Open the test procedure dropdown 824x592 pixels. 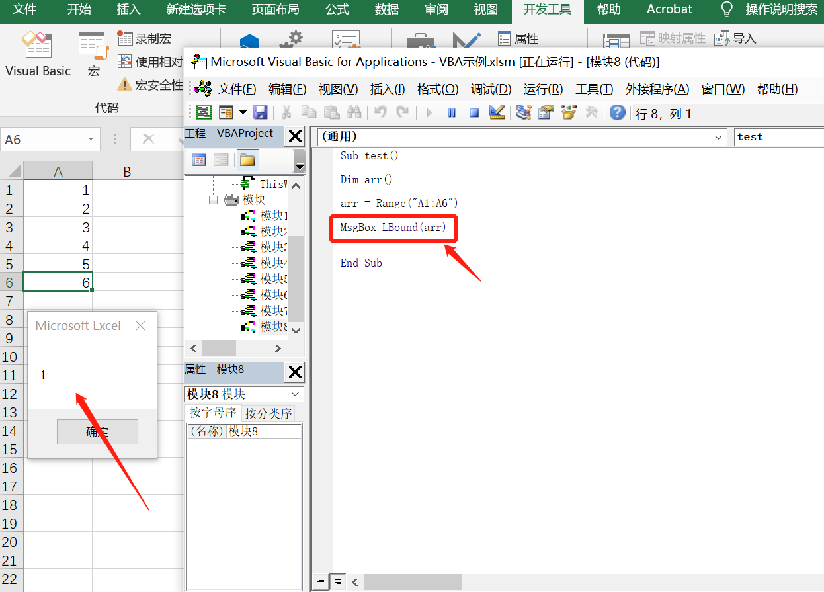click(779, 137)
